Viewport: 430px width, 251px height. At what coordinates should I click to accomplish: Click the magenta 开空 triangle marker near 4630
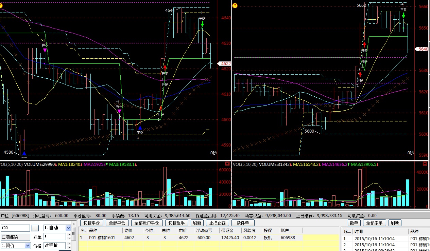[45, 50]
